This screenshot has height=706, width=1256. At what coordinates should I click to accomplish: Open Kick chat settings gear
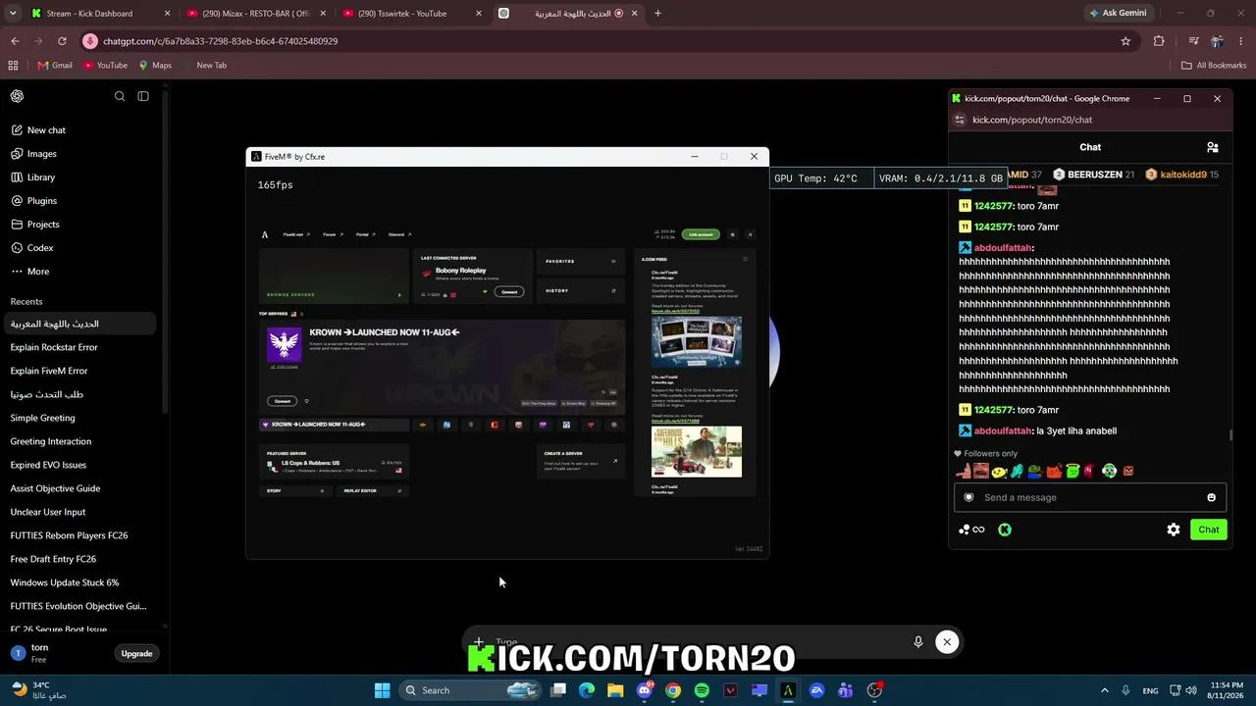tap(1174, 529)
